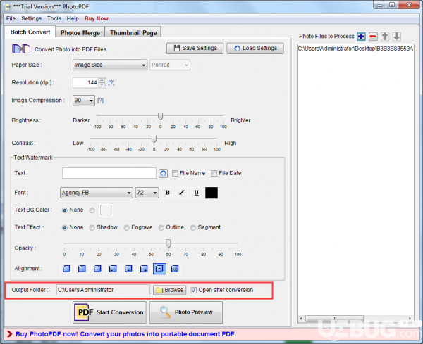Click the reset icon beside watermark text

pos(163,173)
